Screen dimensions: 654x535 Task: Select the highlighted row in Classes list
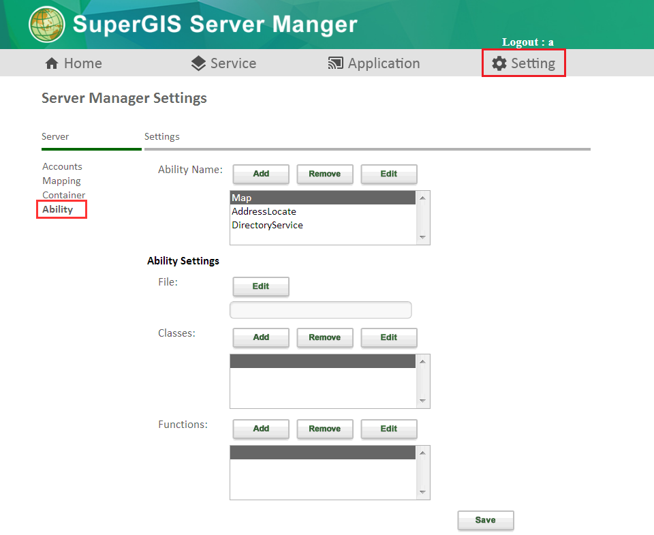pos(323,361)
